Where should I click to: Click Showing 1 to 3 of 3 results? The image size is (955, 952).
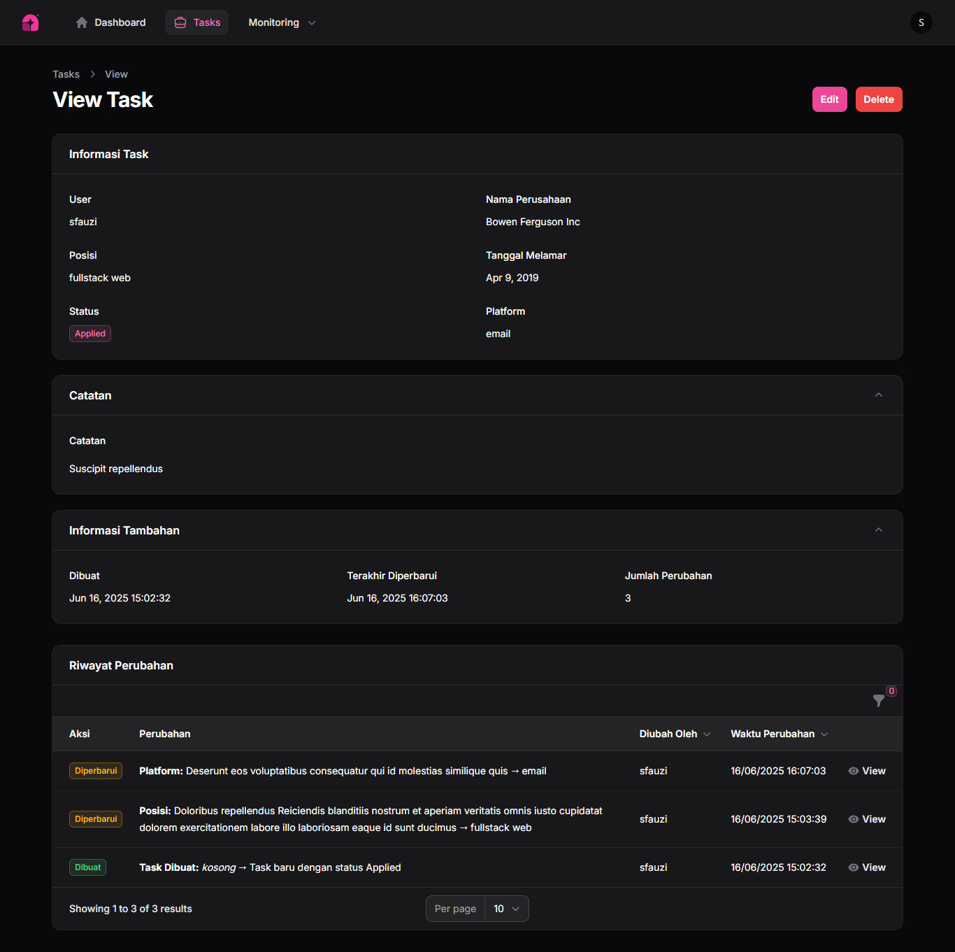[131, 909]
